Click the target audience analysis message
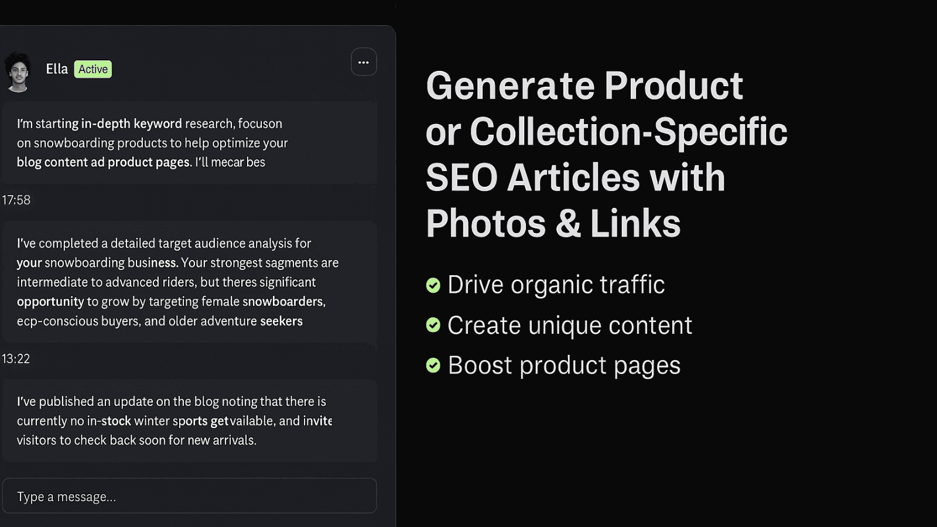 [x=190, y=282]
